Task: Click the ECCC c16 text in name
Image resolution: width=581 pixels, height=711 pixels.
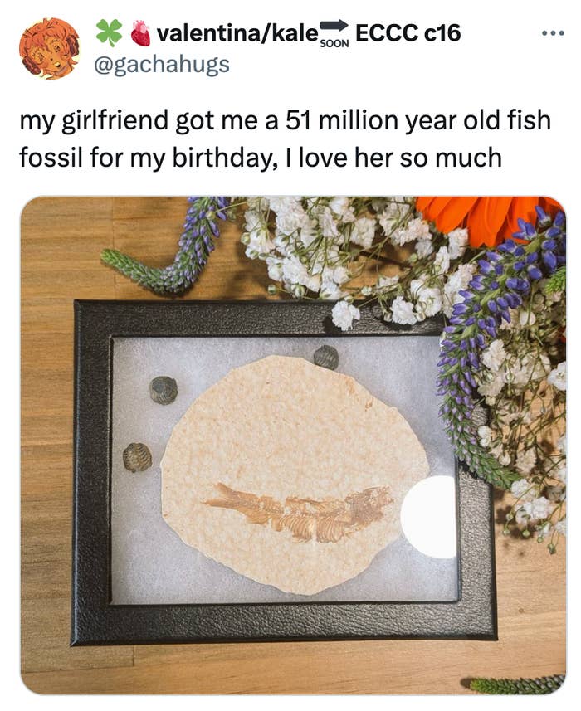Action: 408,32
